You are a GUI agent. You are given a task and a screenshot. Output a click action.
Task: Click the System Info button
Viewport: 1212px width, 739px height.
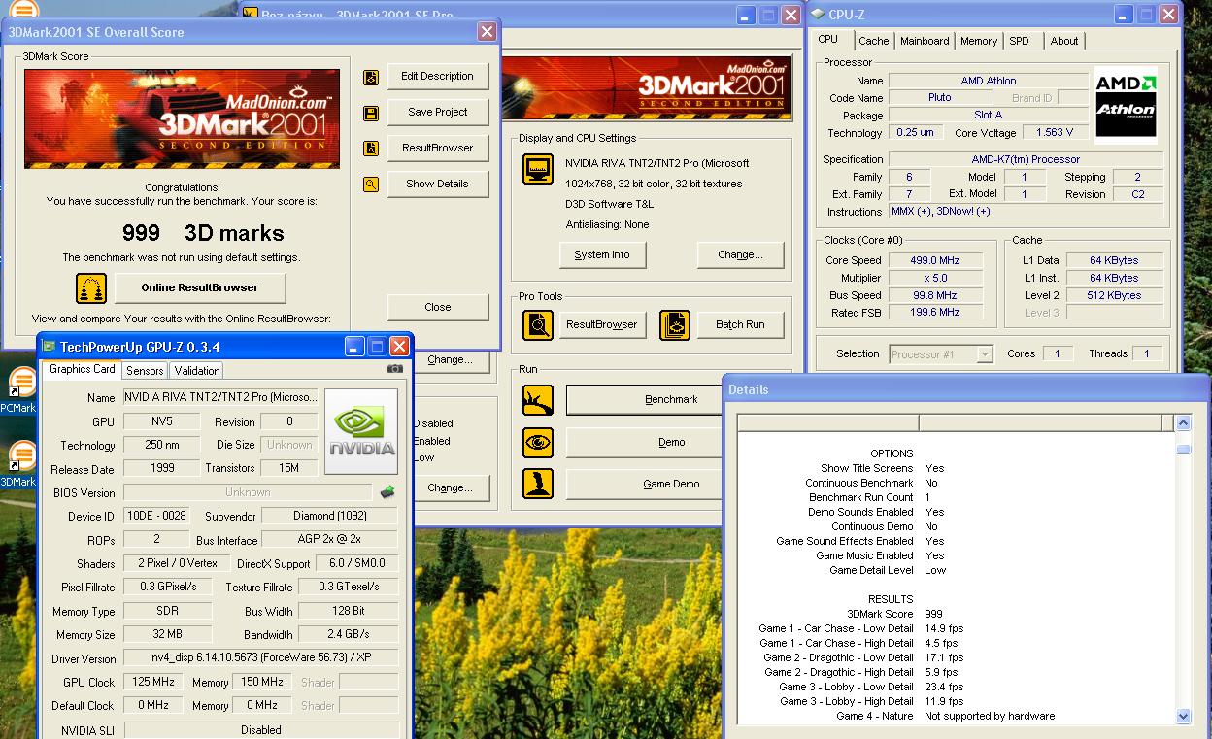(x=602, y=255)
